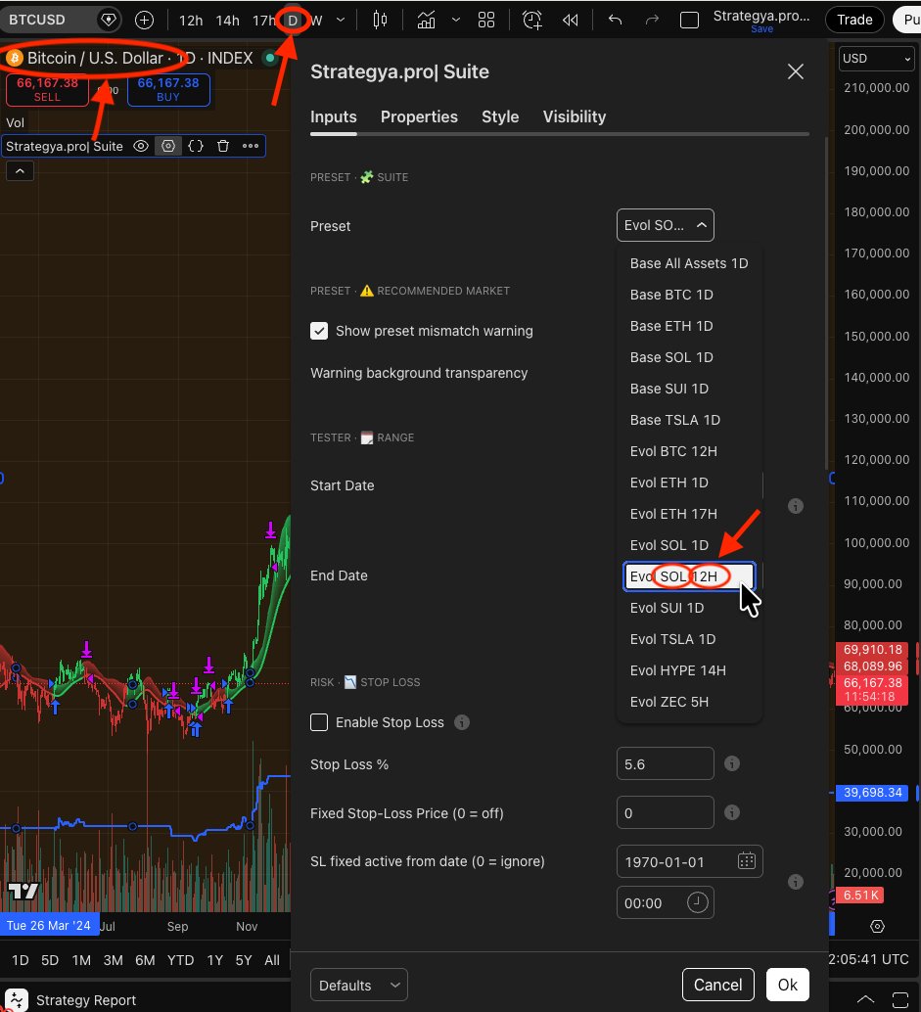Click the 66,167.38 SELL button

click(x=47, y=90)
